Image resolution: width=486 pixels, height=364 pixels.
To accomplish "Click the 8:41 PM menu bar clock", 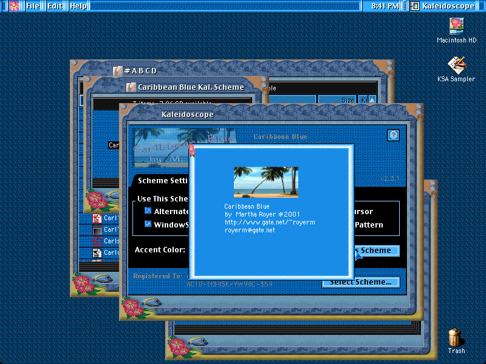I will 385,6.
